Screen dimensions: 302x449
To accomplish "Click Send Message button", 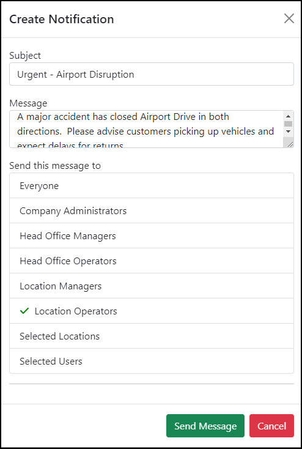I will [x=205, y=426].
